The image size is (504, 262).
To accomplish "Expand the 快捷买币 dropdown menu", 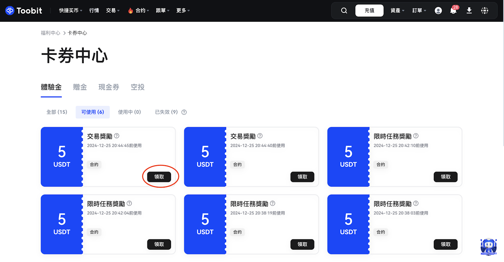I will point(71,11).
